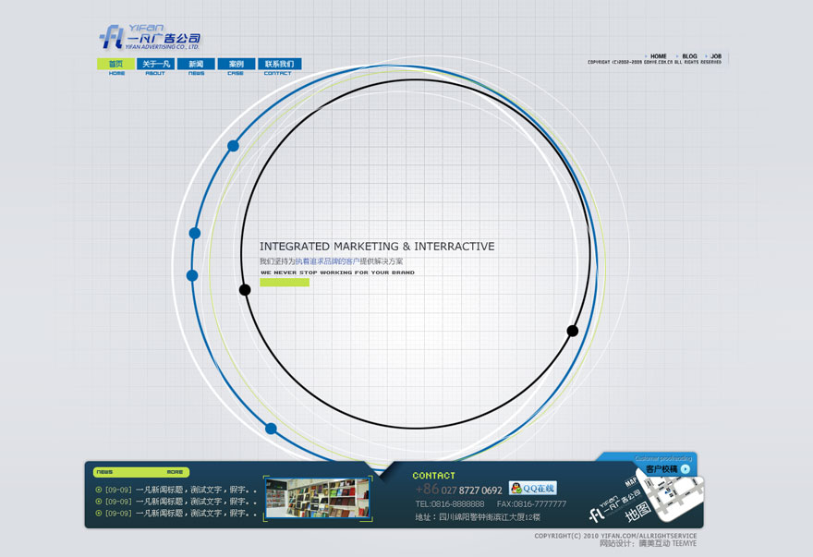The image size is (813, 557).
Task: Toggle the blue circle node on left ring
Action: click(233, 144)
